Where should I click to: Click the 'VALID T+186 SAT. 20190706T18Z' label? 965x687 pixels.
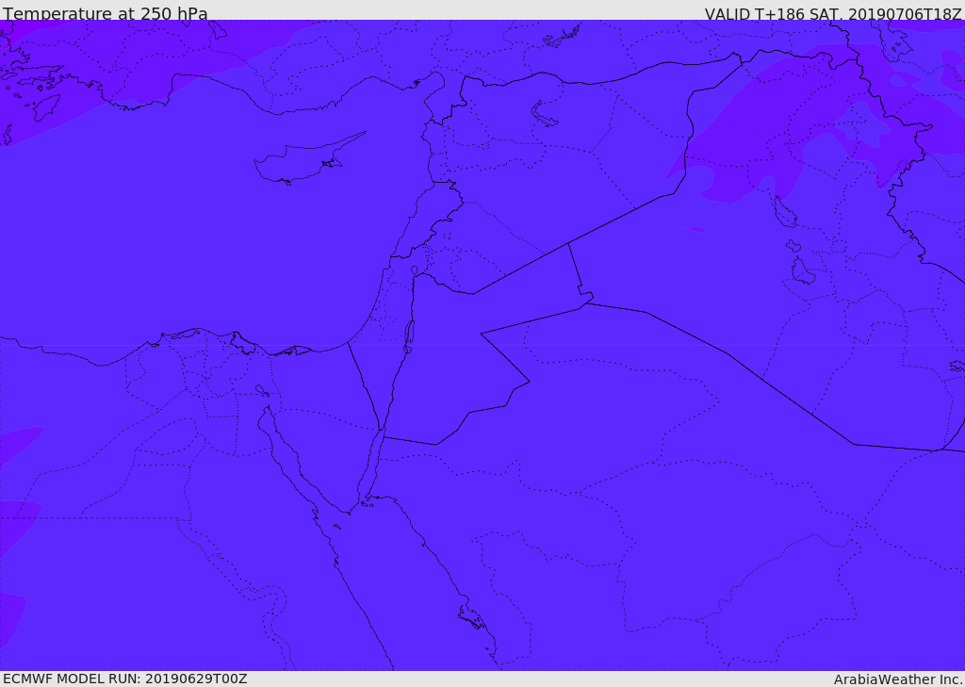point(833,13)
